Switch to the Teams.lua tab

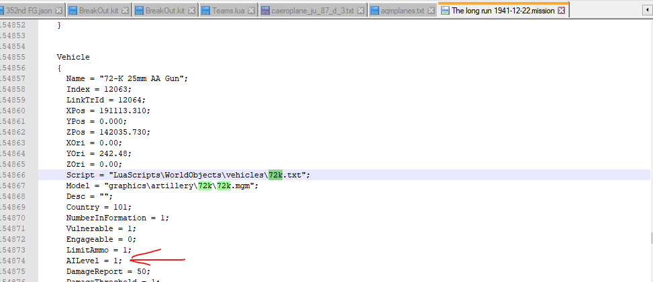tap(228, 11)
